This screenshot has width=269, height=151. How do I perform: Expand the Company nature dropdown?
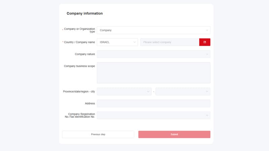[x=151, y=54]
